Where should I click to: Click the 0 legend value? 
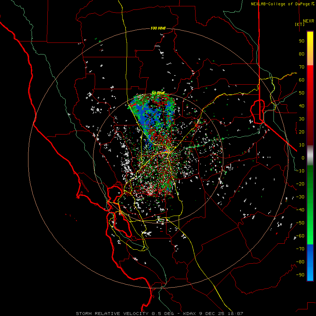303,158
